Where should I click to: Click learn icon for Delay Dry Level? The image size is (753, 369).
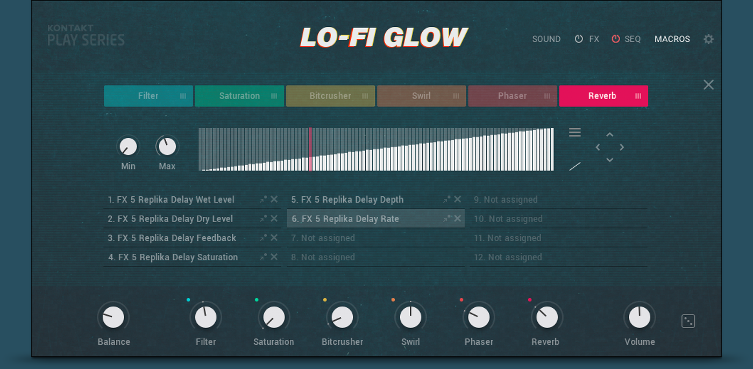point(263,218)
